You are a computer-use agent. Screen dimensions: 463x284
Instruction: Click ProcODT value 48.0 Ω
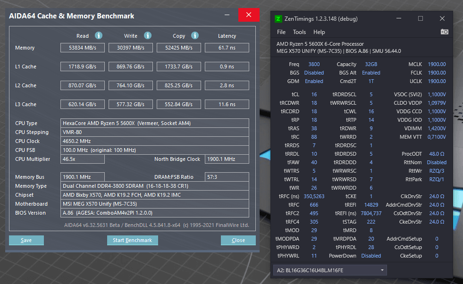(x=437, y=154)
